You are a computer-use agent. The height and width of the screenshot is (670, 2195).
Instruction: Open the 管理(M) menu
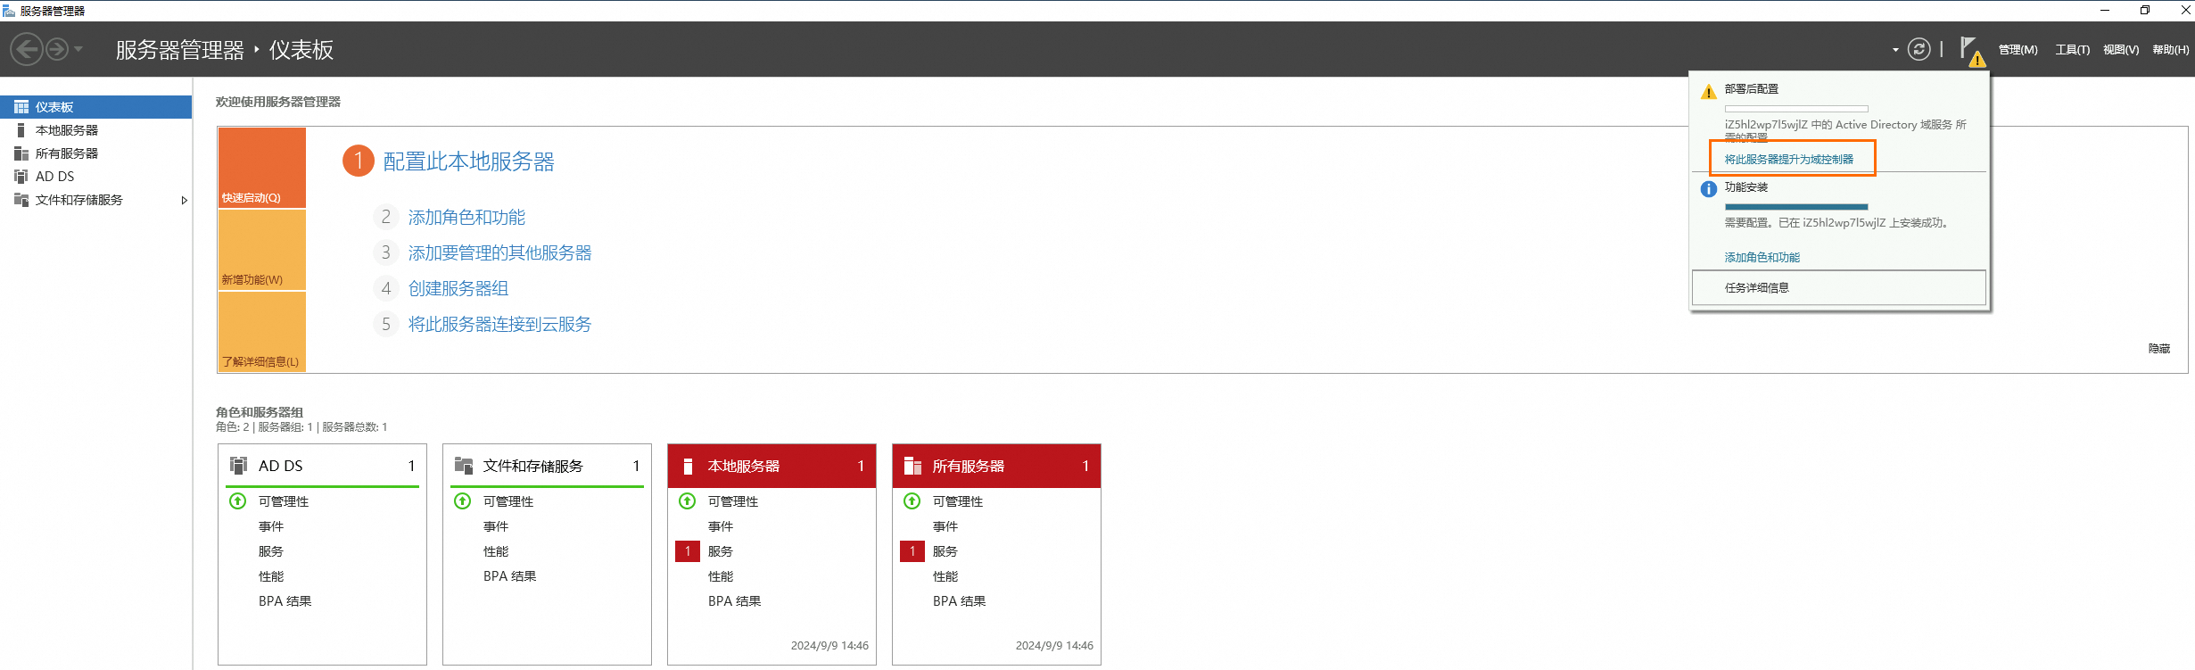tap(2018, 50)
